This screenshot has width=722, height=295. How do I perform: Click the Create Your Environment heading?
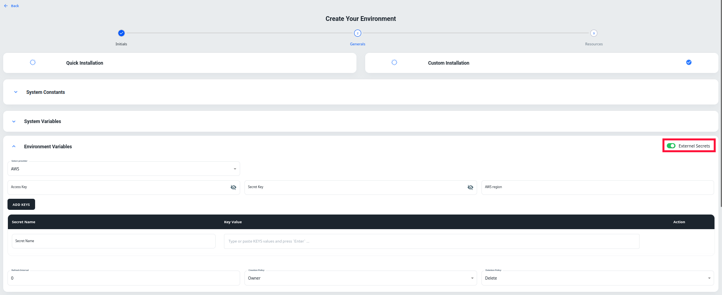(x=361, y=19)
